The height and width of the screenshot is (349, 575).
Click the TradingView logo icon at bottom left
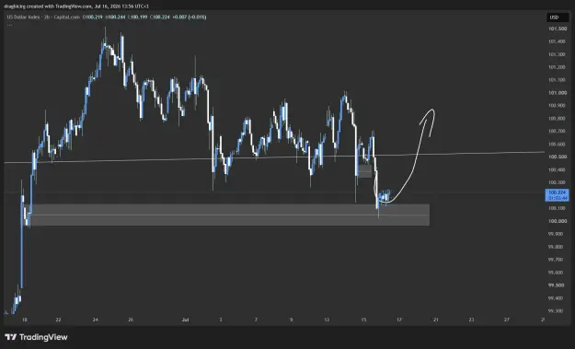tap(11, 337)
